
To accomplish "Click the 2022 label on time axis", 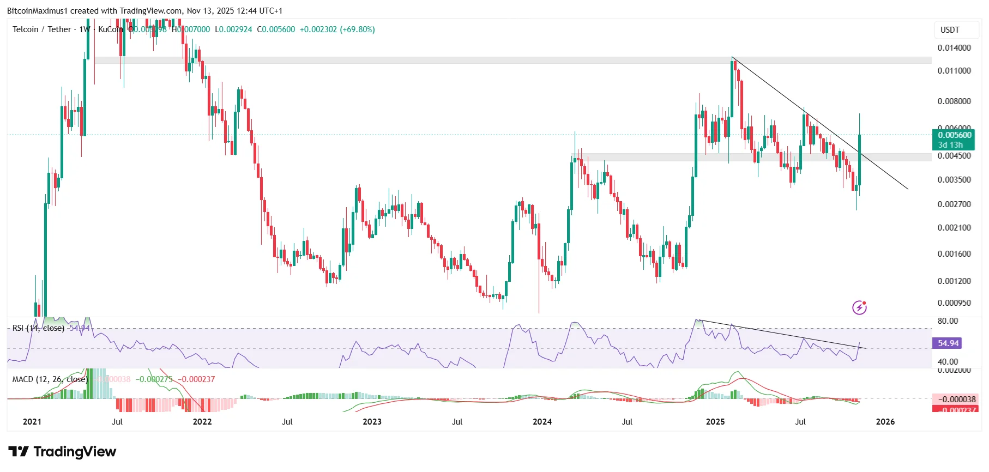I will click(202, 422).
